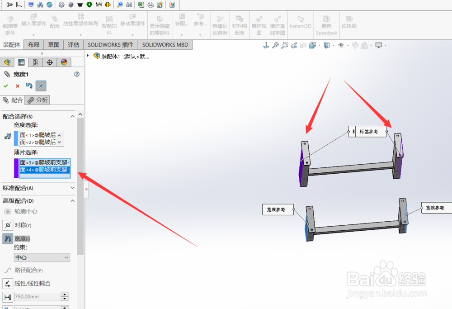Open the FeatureManager design tree tab
The image size is (452, 309).
[x=7, y=62]
